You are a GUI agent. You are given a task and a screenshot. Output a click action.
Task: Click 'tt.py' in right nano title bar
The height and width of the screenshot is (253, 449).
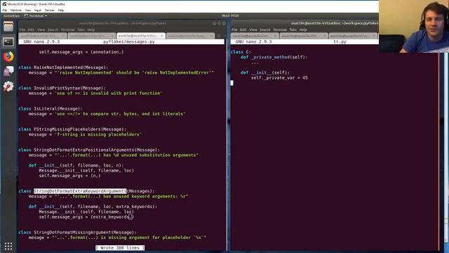click(x=340, y=41)
